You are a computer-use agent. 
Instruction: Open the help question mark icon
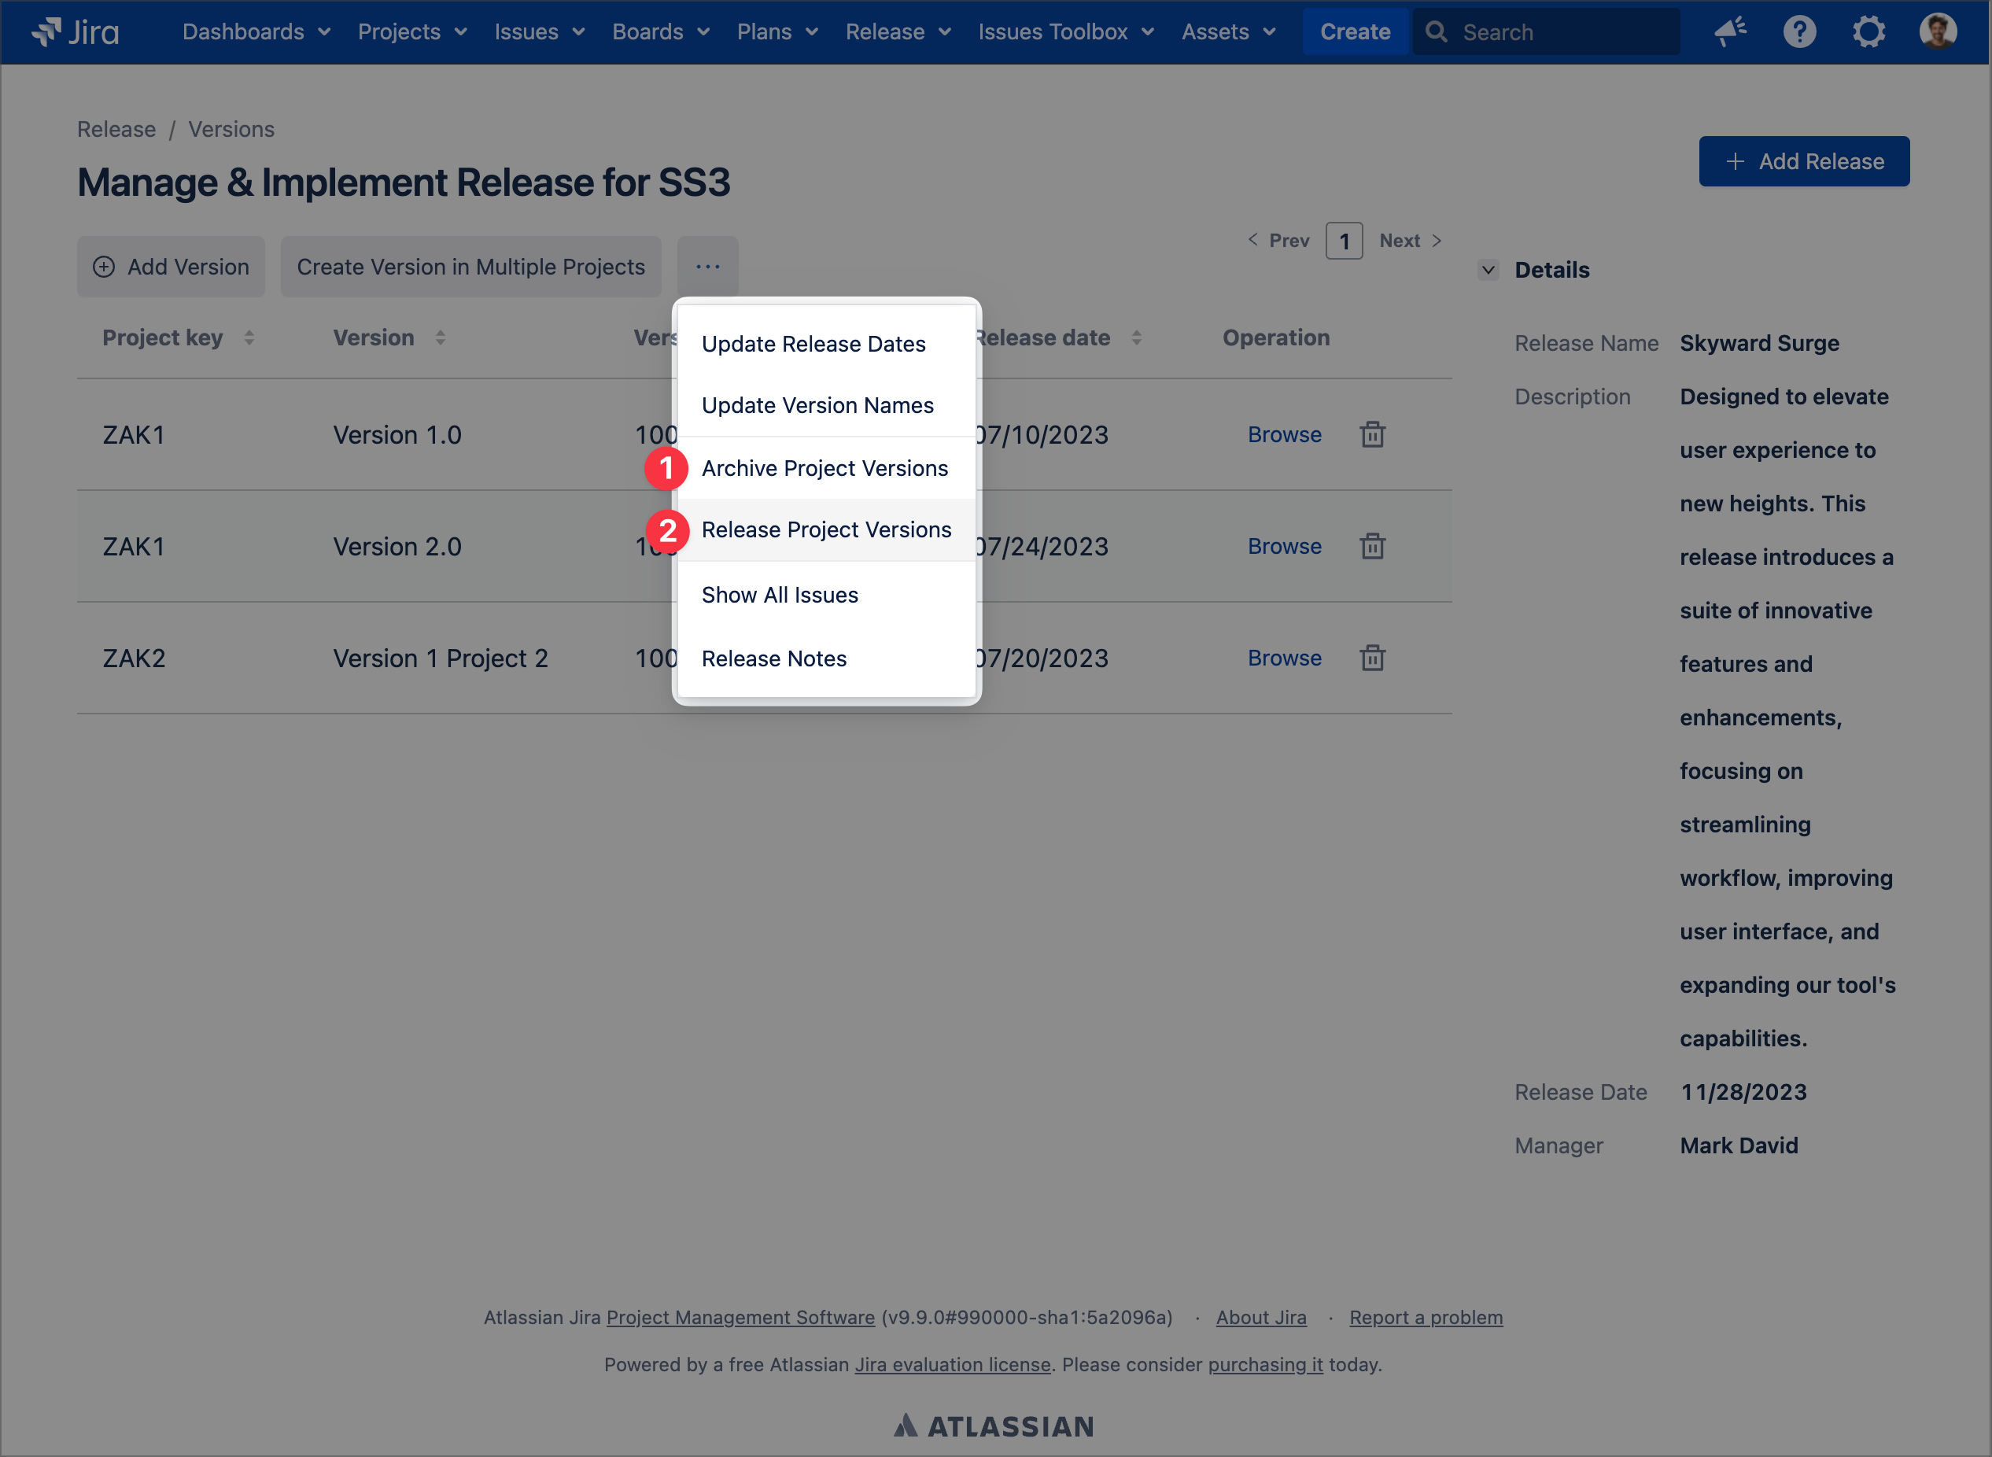click(1799, 31)
